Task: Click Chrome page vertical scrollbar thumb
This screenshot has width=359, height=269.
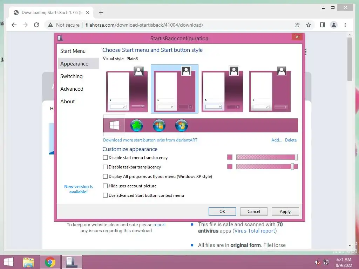Action: pos(350,59)
